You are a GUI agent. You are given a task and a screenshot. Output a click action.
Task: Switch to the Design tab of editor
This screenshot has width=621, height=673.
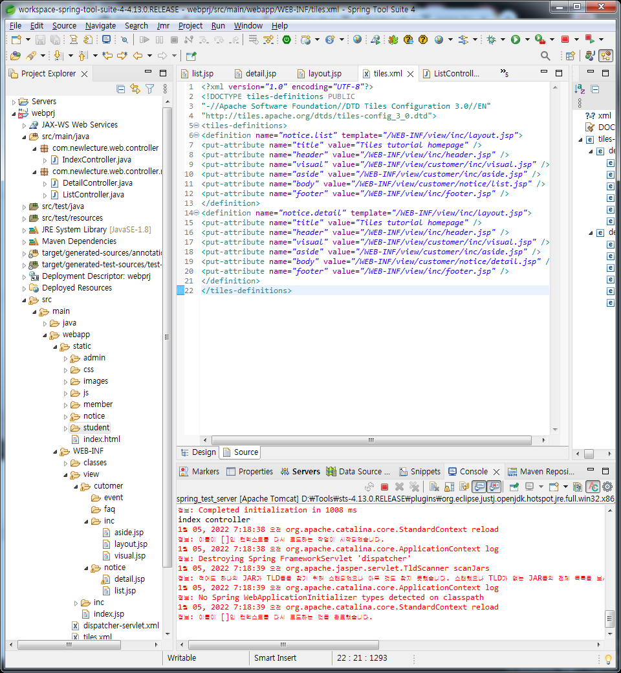pyautogui.click(x=199, y=452)
